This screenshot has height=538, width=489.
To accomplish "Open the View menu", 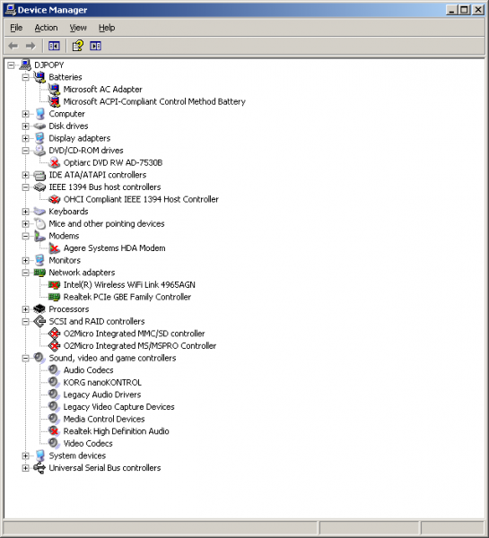I will (x=78, y=28).
